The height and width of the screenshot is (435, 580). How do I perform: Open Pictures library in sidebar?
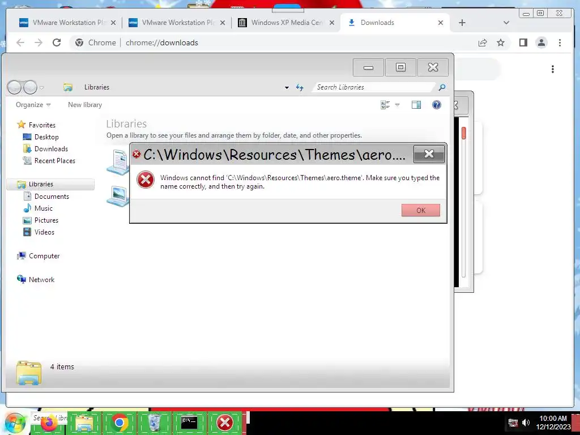click(x=41, y=220)
